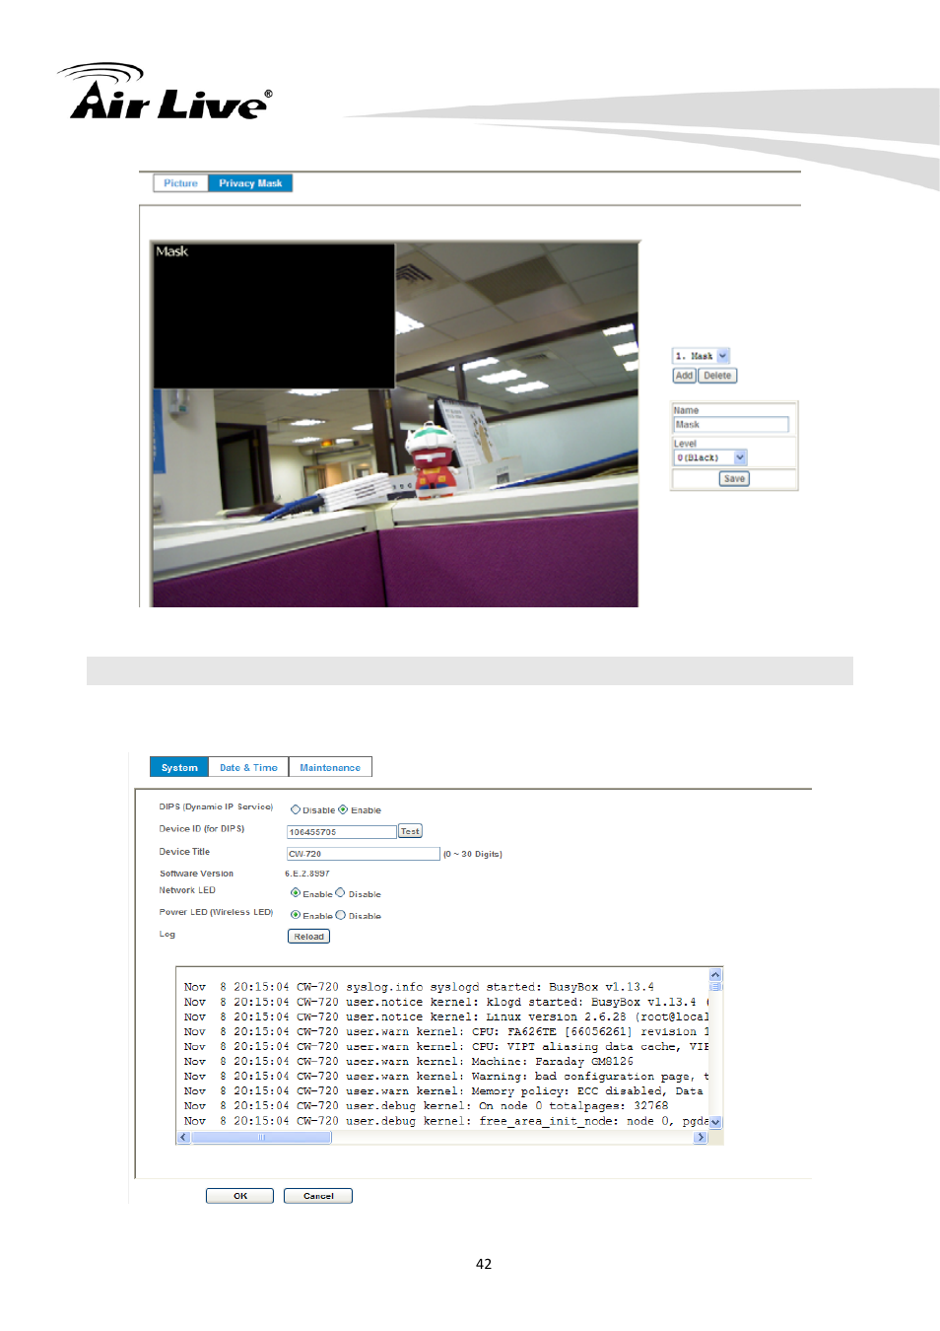Click the log horizontal scrollbar thumb

pos(261,1137)
